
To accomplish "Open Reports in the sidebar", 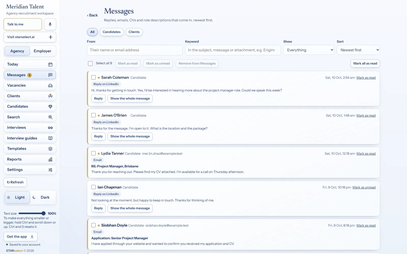I will point(30,159).
